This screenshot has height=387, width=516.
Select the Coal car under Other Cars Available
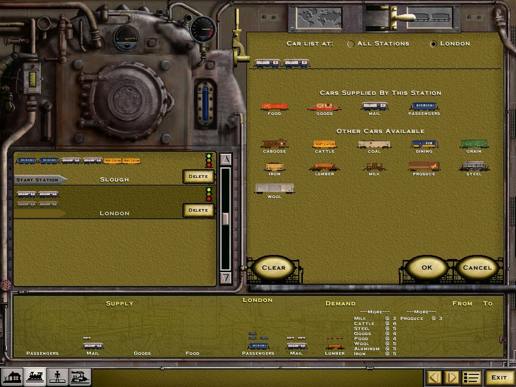pyautogui.click(x=373, y=143)
